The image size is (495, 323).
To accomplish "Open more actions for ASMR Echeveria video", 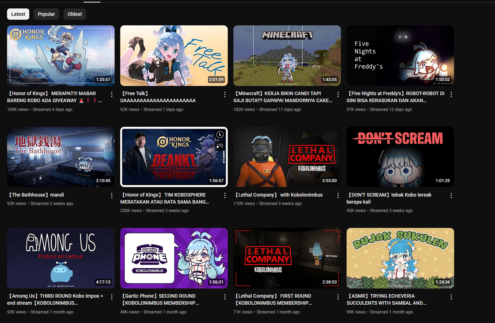I will (451, 297).
